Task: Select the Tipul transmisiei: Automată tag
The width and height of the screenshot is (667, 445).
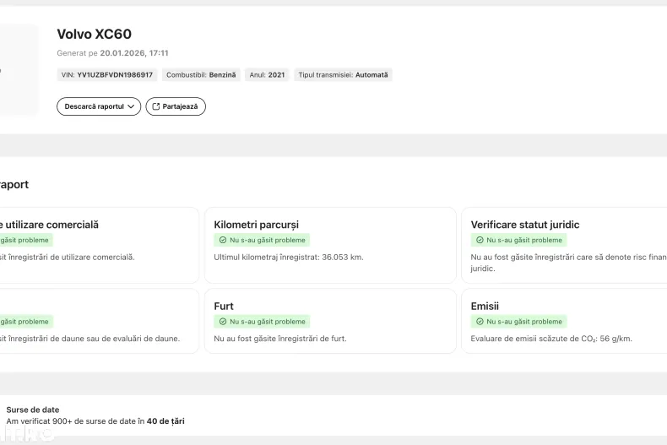Action: [343, 75]
